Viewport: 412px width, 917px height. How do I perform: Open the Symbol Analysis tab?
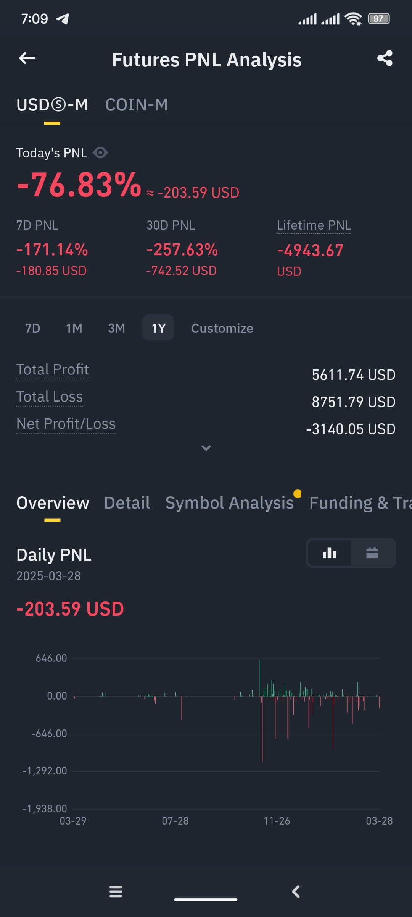tap(230, 503)
